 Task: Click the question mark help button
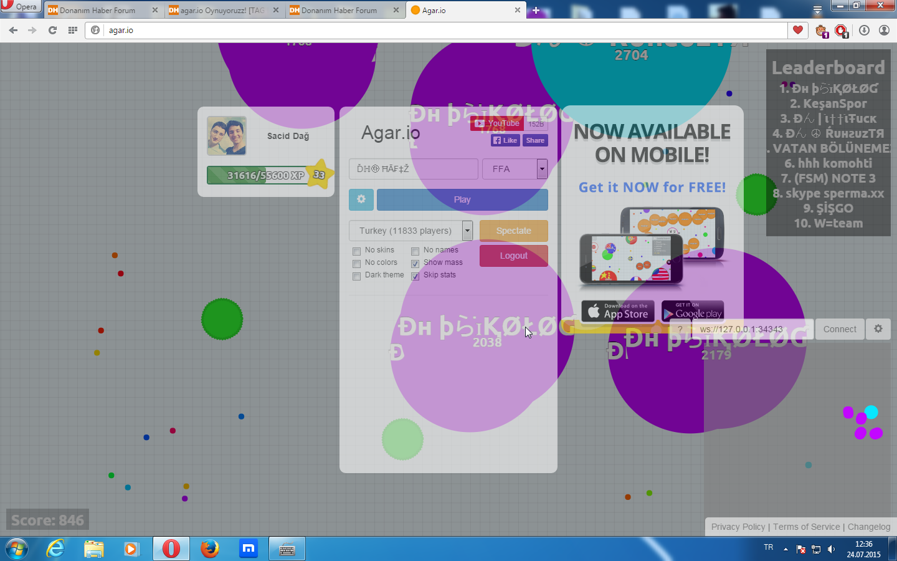tap(680, 329)
